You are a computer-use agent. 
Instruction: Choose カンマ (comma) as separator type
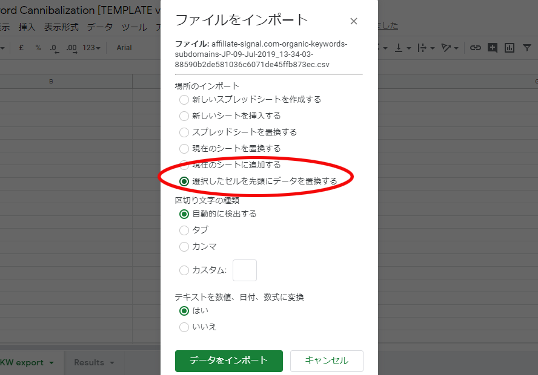point(184,247)
